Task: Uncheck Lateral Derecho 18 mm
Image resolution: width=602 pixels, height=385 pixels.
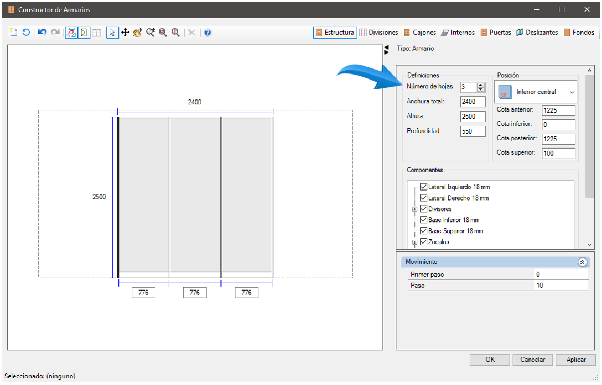Action: pyautogui.click(x=423, y=198)
